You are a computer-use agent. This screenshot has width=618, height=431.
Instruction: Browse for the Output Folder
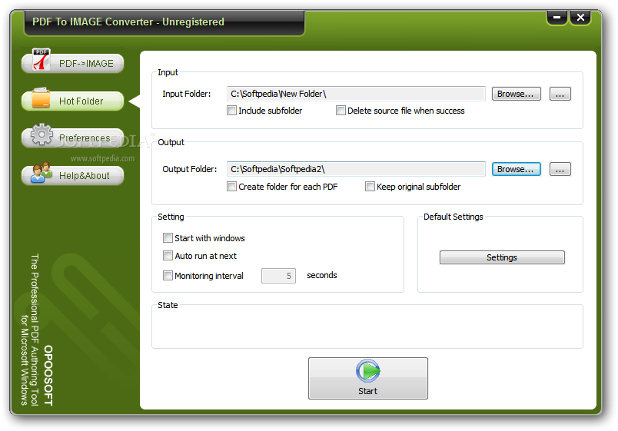pos(516,169)
